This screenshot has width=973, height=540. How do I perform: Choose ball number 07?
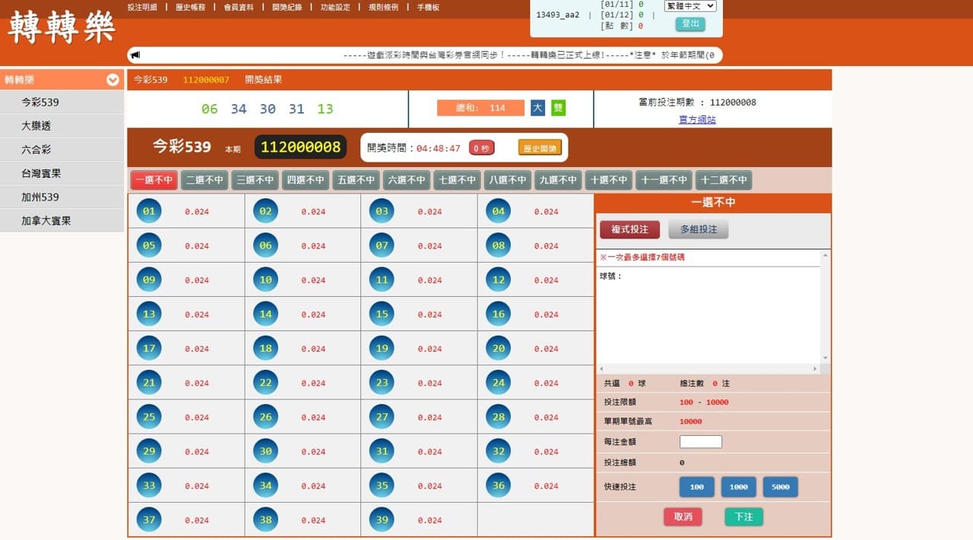click(382, 245)
